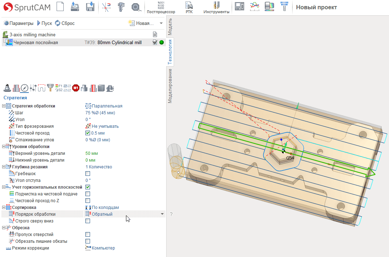Open the Постпроцессор toolbar item
389x257 pixels.
coord(161,7)
